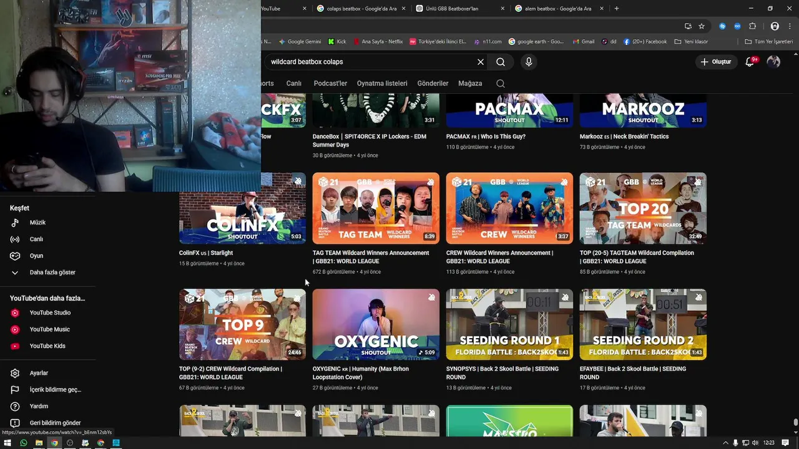Viewport: 799px width, 449px height.
Task: Click the page vertical scrollbar thumb
Action: [x=795, y=422]
